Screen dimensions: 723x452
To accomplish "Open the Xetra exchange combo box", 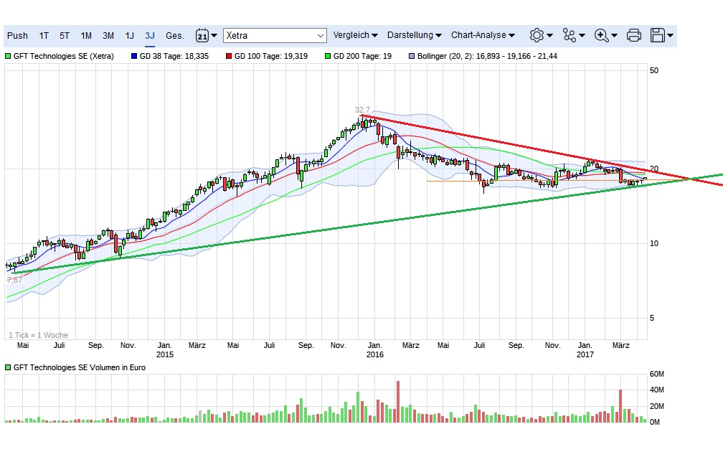I will tap(275, 36).
